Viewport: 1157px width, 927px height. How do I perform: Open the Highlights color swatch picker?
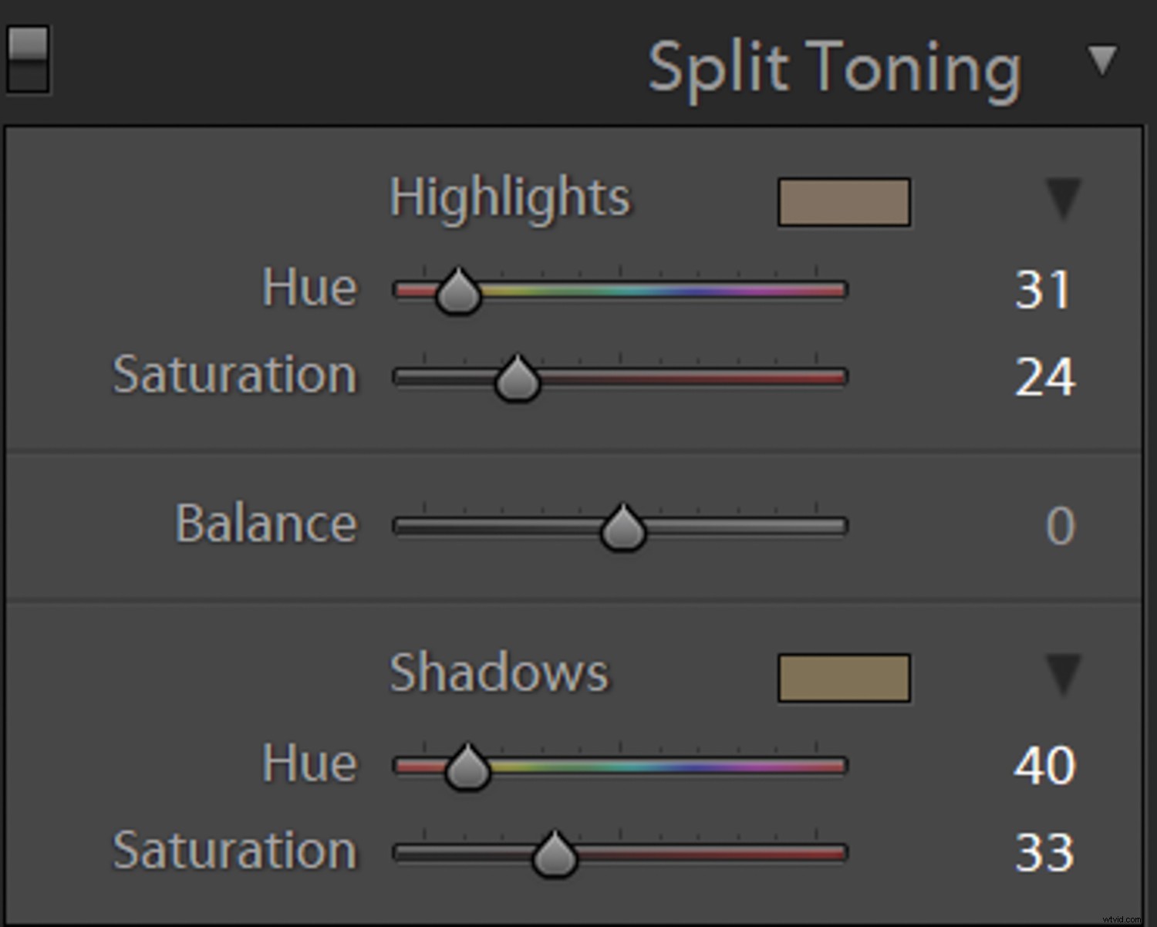(x=844, y=202)
